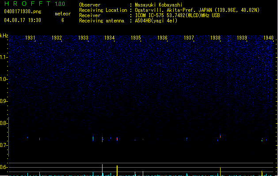Screen dimensions: 278x176
Task: Click the Receiving antenna label
Action: pos(102,21)
